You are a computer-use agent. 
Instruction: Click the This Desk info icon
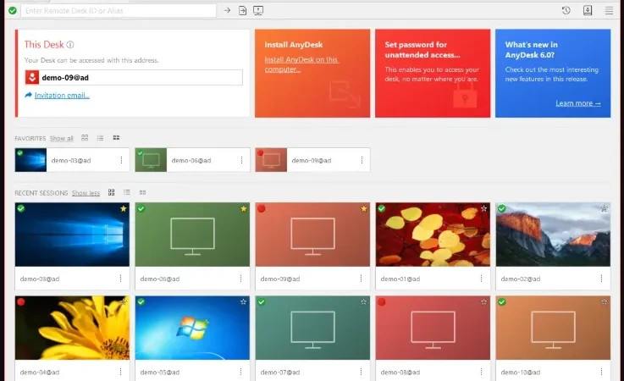(x=70, y=45)
